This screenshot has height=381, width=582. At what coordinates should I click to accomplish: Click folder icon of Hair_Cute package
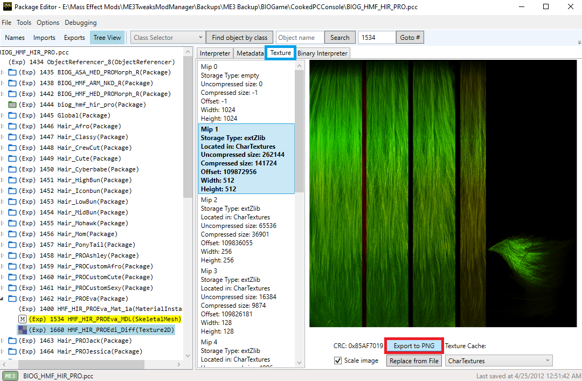pos(12,158)
